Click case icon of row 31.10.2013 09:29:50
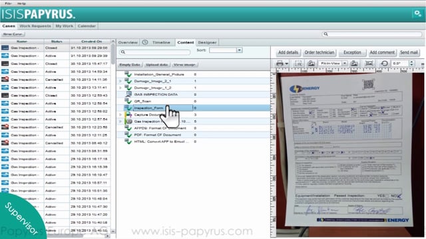 5,48
